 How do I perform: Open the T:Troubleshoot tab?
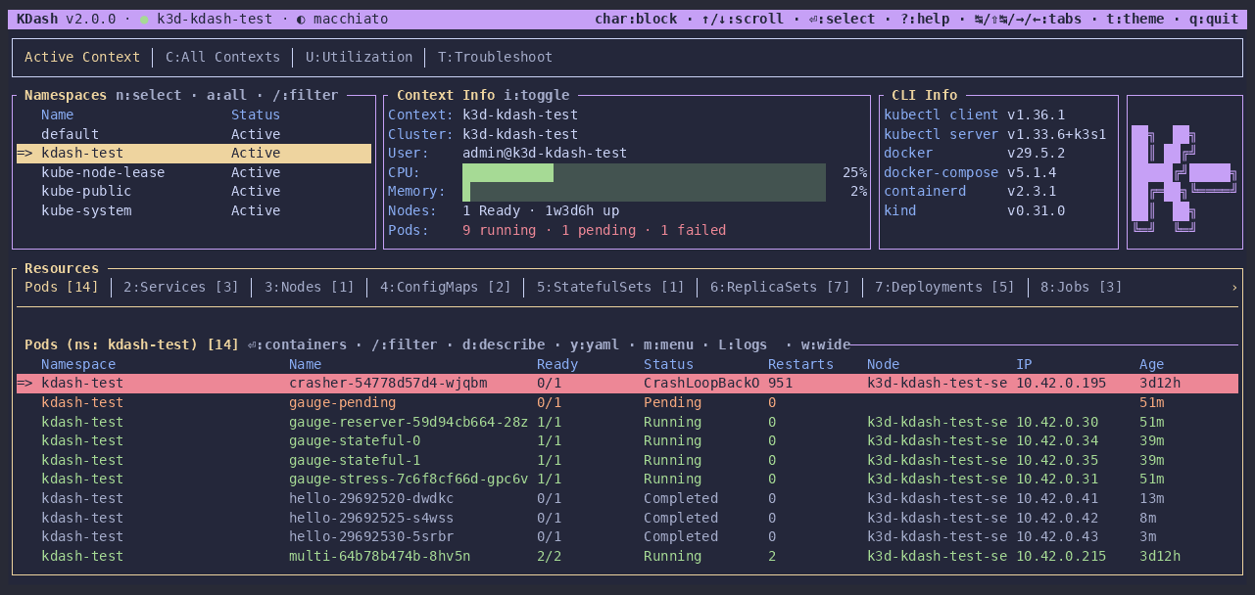click(495, 57)
